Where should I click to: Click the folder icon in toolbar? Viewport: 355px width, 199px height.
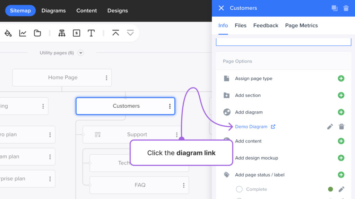coord(37,33)
